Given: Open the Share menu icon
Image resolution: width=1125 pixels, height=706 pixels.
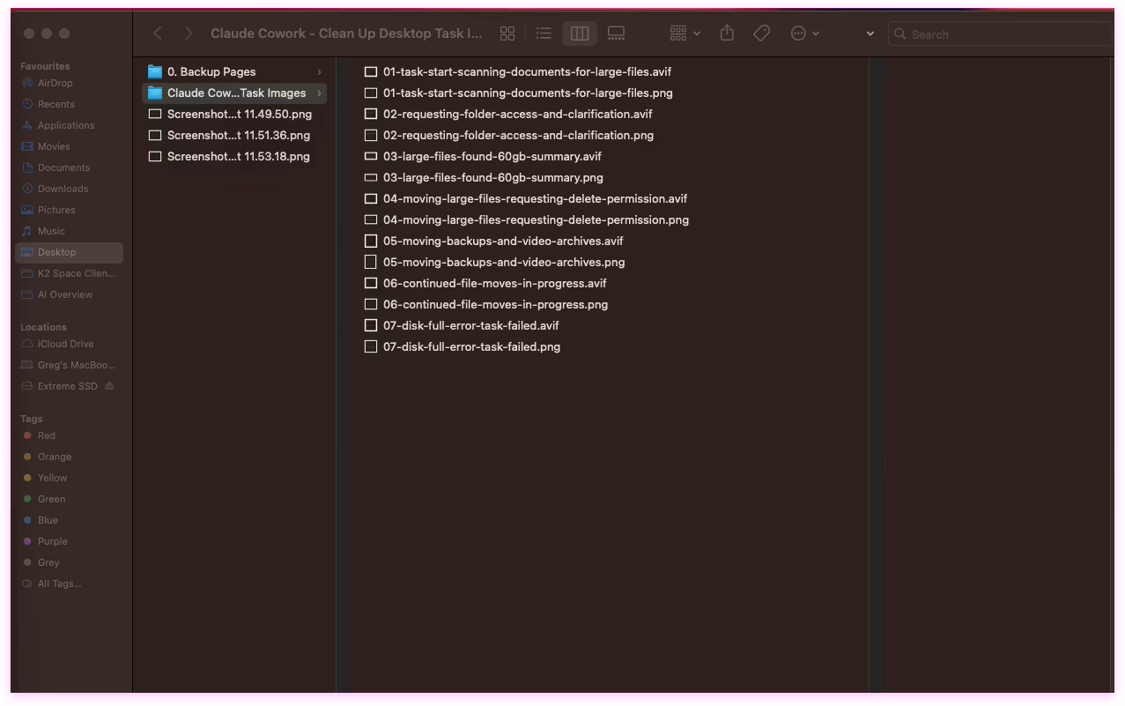Looking at the screenshot, I should pos(727,33).
